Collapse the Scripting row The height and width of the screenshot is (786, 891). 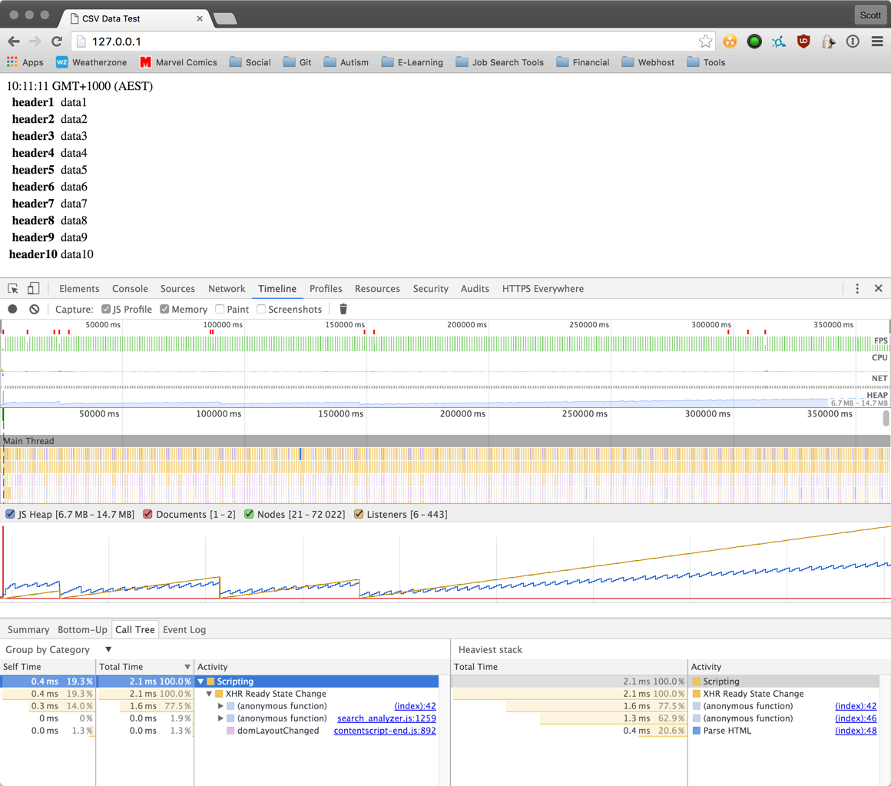(200, 682)
